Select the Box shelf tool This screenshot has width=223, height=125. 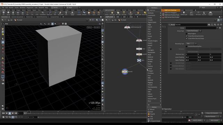tap(4, 13)
